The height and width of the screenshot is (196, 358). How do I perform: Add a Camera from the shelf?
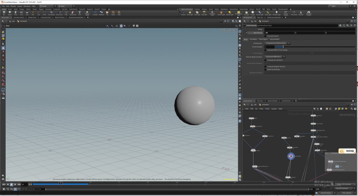pos(183,13)
